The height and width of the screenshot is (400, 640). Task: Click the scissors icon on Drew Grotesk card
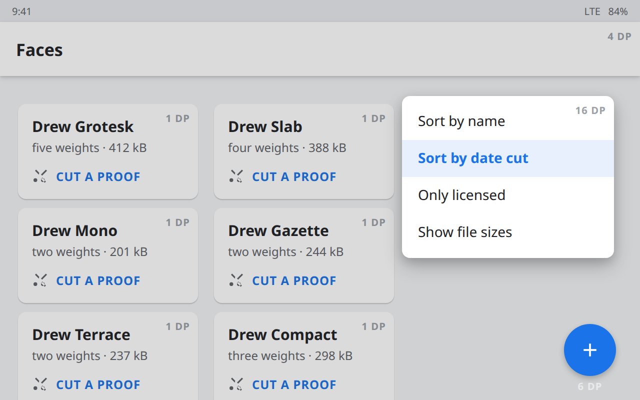[40, 176]
